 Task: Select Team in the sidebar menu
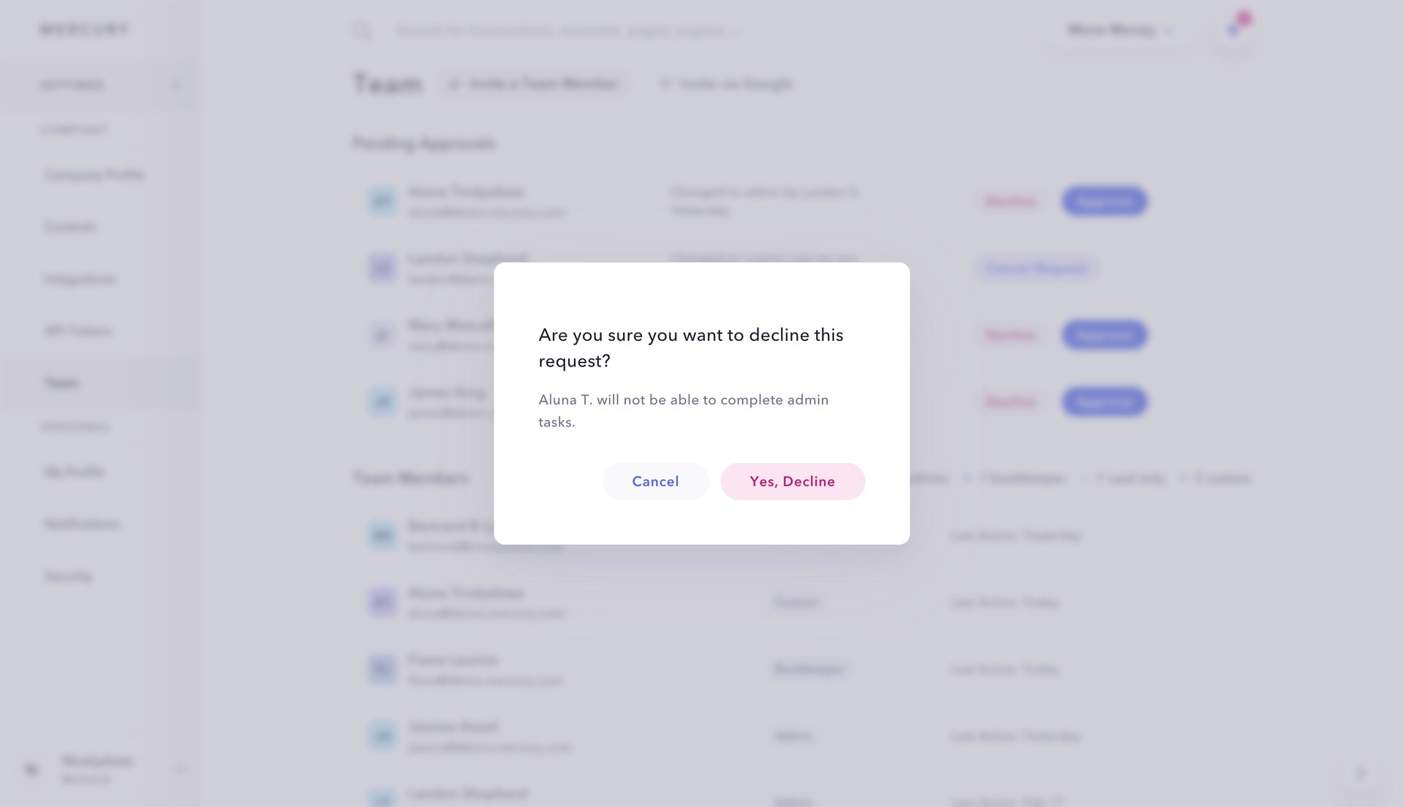click(62, 382)
